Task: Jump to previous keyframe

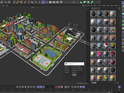Action: (x=20, y=87)
